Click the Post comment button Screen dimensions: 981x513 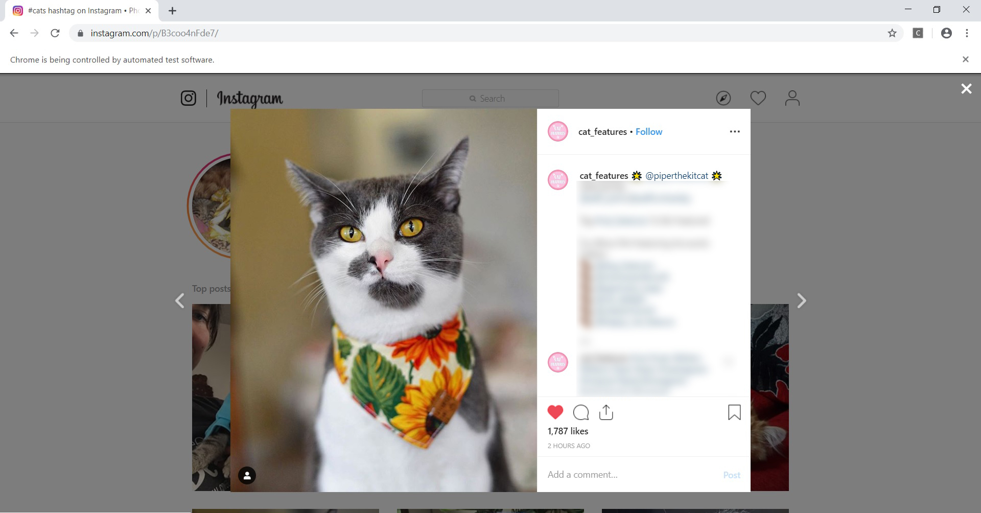tap(732, 475)
